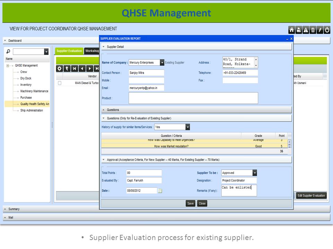Click the Remarks text area
333x249 pixels.
pos(239,191)
